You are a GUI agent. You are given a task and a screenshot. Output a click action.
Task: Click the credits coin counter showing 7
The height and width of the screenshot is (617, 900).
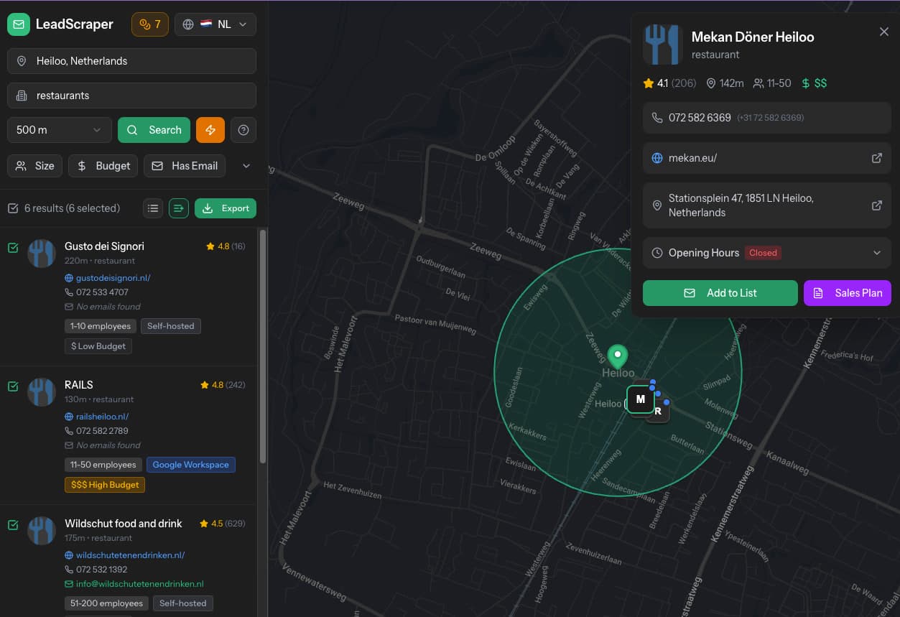[x=150, y=24]
